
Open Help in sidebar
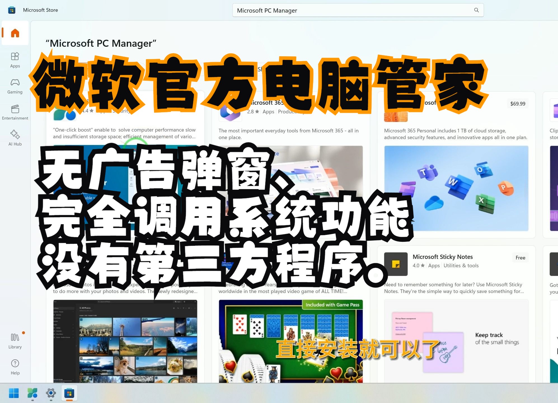pyautogui.click(x=15, y=367)
